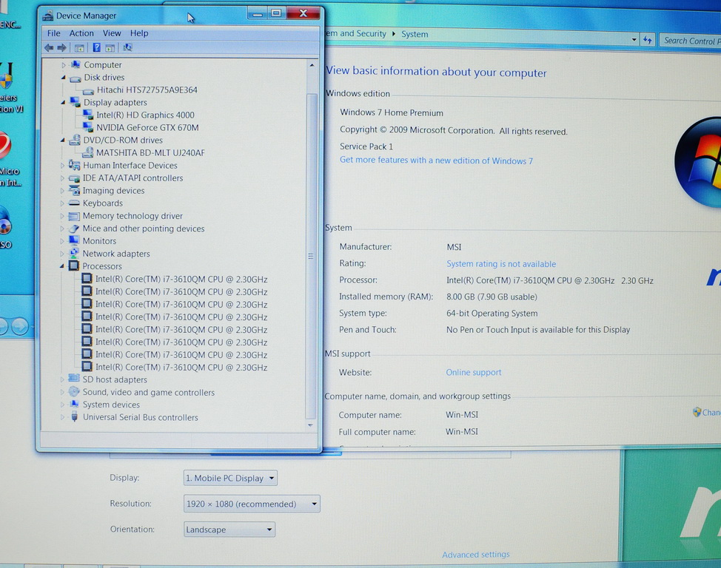Click the Forward arrow in Device Manager toolbar

pos(62,48)
